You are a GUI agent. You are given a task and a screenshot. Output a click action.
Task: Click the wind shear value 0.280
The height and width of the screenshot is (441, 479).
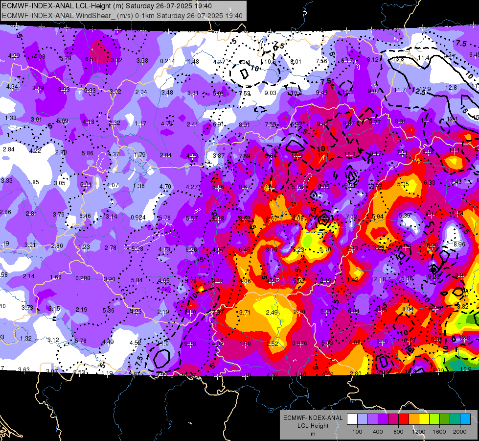pyautogui.click(x=83, y=278)
